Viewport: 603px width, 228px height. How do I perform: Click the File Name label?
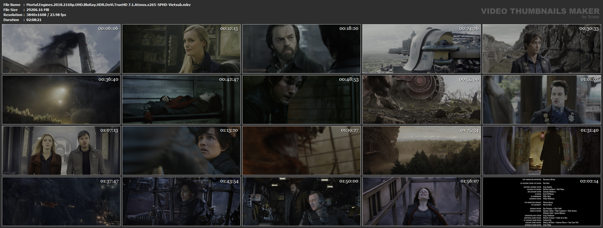coord(12,5)
